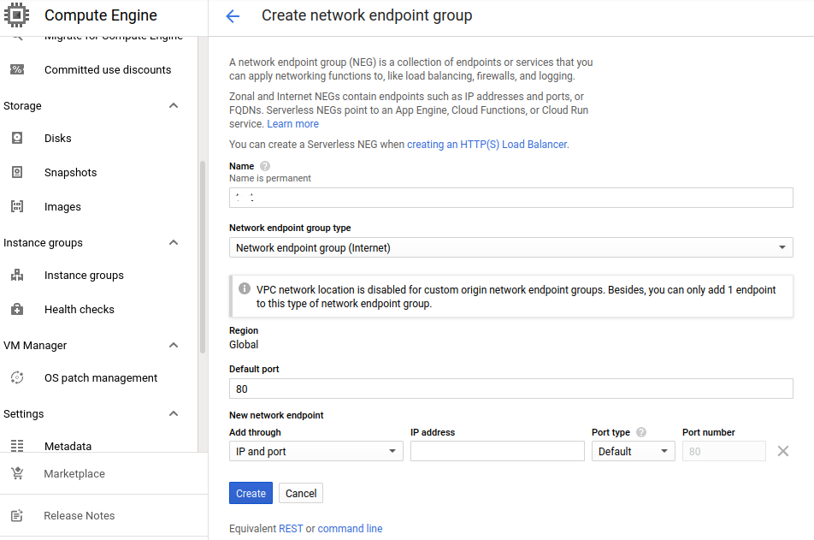This screenshot has height=540, width=814.
Task: Select the Health checks icon
Action: (18, 309)
